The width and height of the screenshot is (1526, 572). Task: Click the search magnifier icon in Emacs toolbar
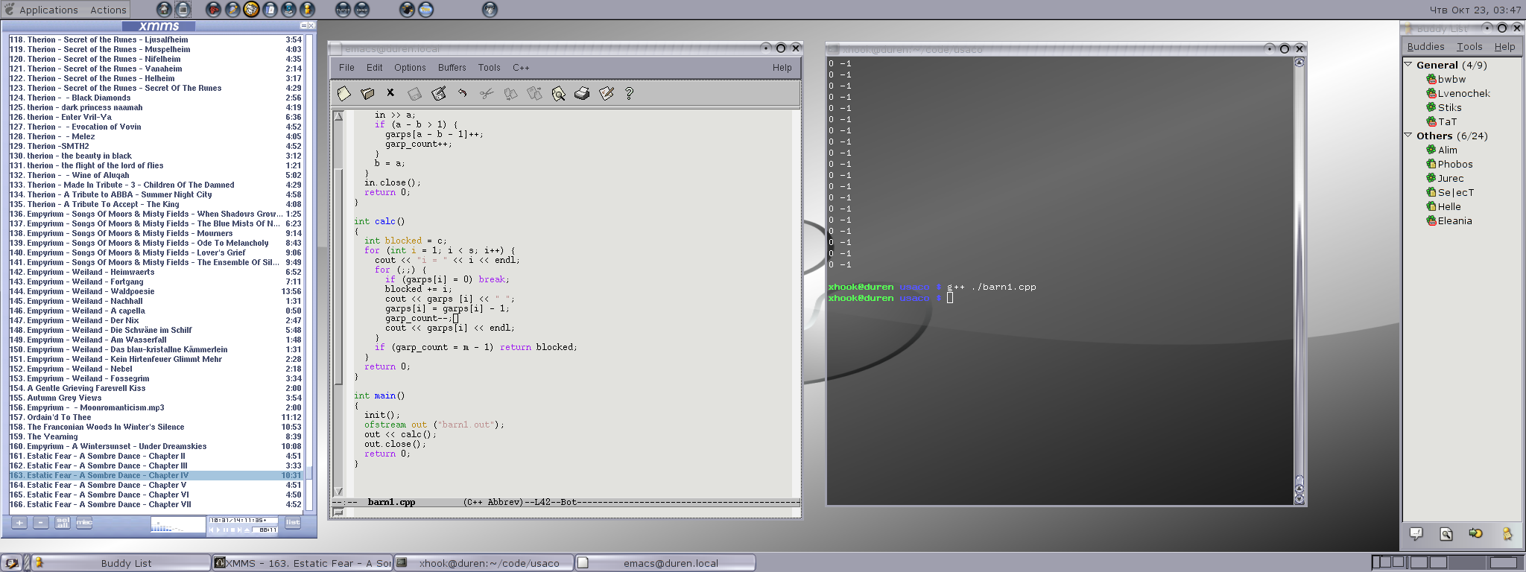[x=558, y=94]
